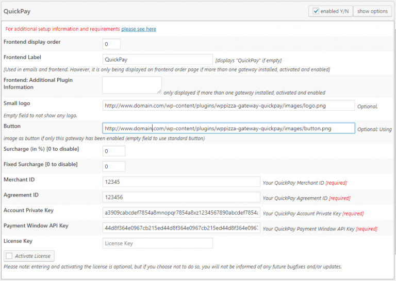Open the 'please see here' setup link
This screenshot has width=396, height=281.
(139, 29)
